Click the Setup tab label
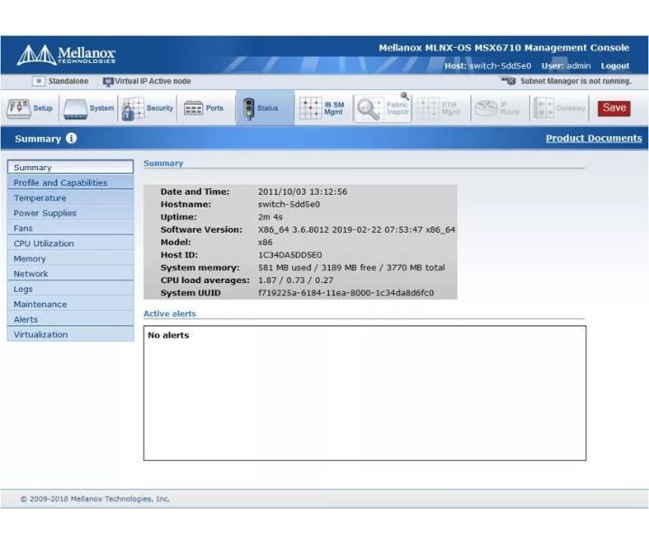The image size is (649, 541). 42,108
